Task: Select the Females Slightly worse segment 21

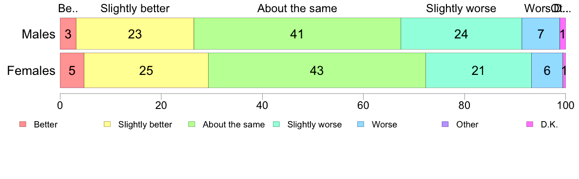Action: [x=479, y=71]
